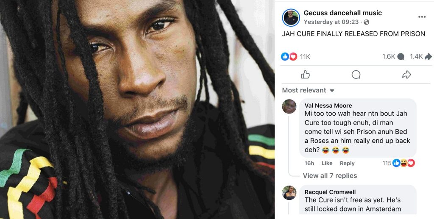The image size is (434, 219).
Task: Click the comment bubble action icon
Action: [x=356, y=75]
